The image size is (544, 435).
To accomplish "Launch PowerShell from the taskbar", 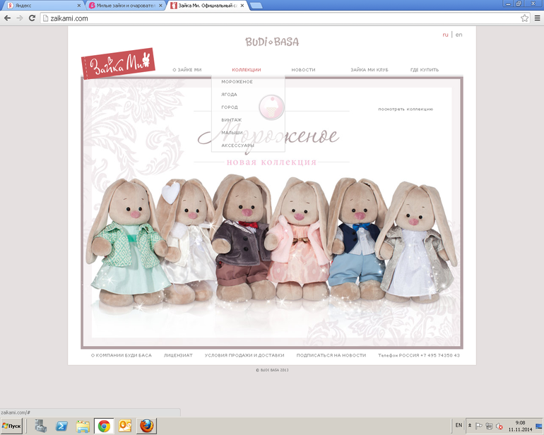I will coord(61,426).
